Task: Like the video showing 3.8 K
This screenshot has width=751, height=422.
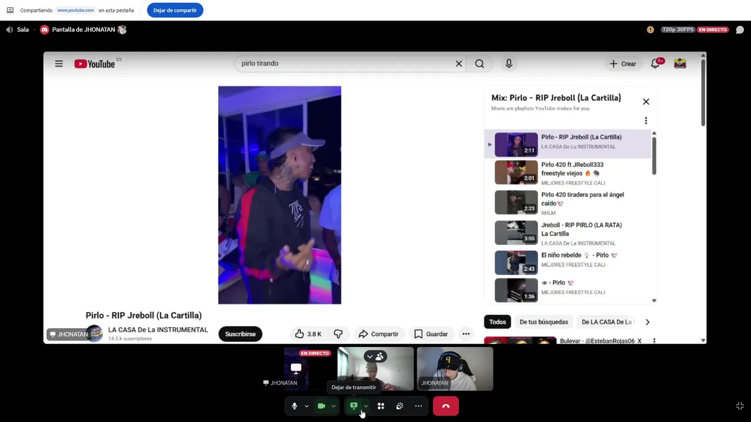Action: [309, 334]
